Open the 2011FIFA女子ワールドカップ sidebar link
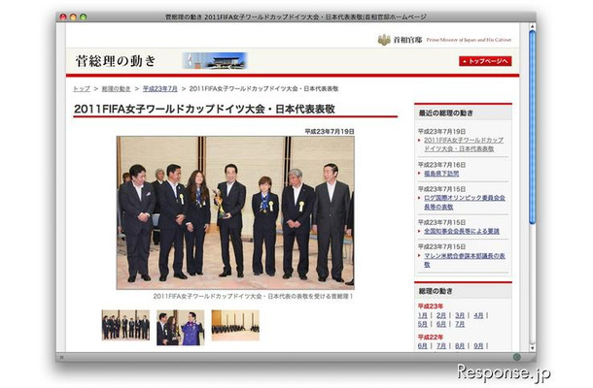593x388 pixels. [x=464, y=145]
